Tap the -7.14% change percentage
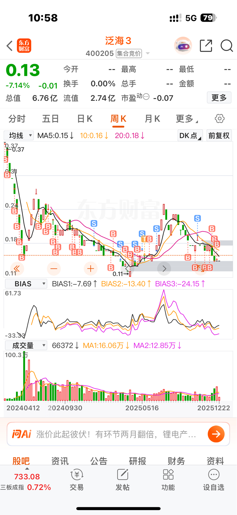The image size is (237, 515). [x=18, y=85]
